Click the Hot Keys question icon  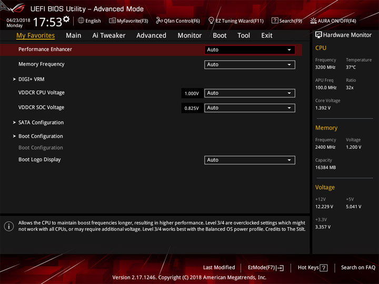pos(324,268)
